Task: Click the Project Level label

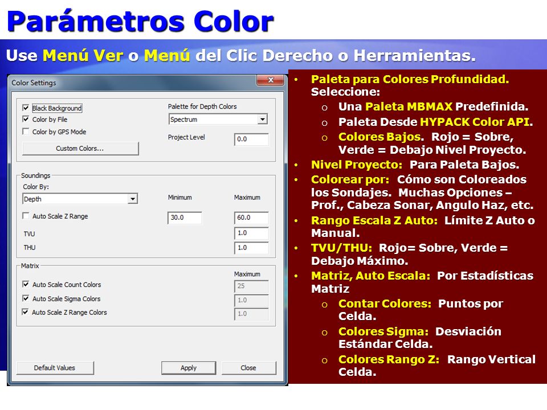Action: tap(186, 137)
